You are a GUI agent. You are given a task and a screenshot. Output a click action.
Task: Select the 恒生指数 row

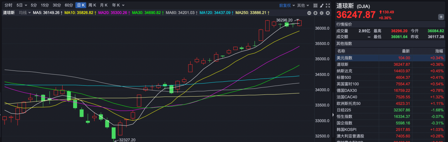click(x=391, y=117)
